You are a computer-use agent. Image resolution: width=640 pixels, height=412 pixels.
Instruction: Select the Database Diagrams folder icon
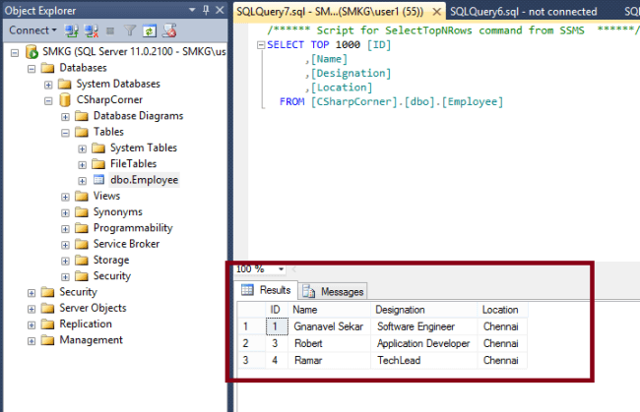tap(82, 116)
